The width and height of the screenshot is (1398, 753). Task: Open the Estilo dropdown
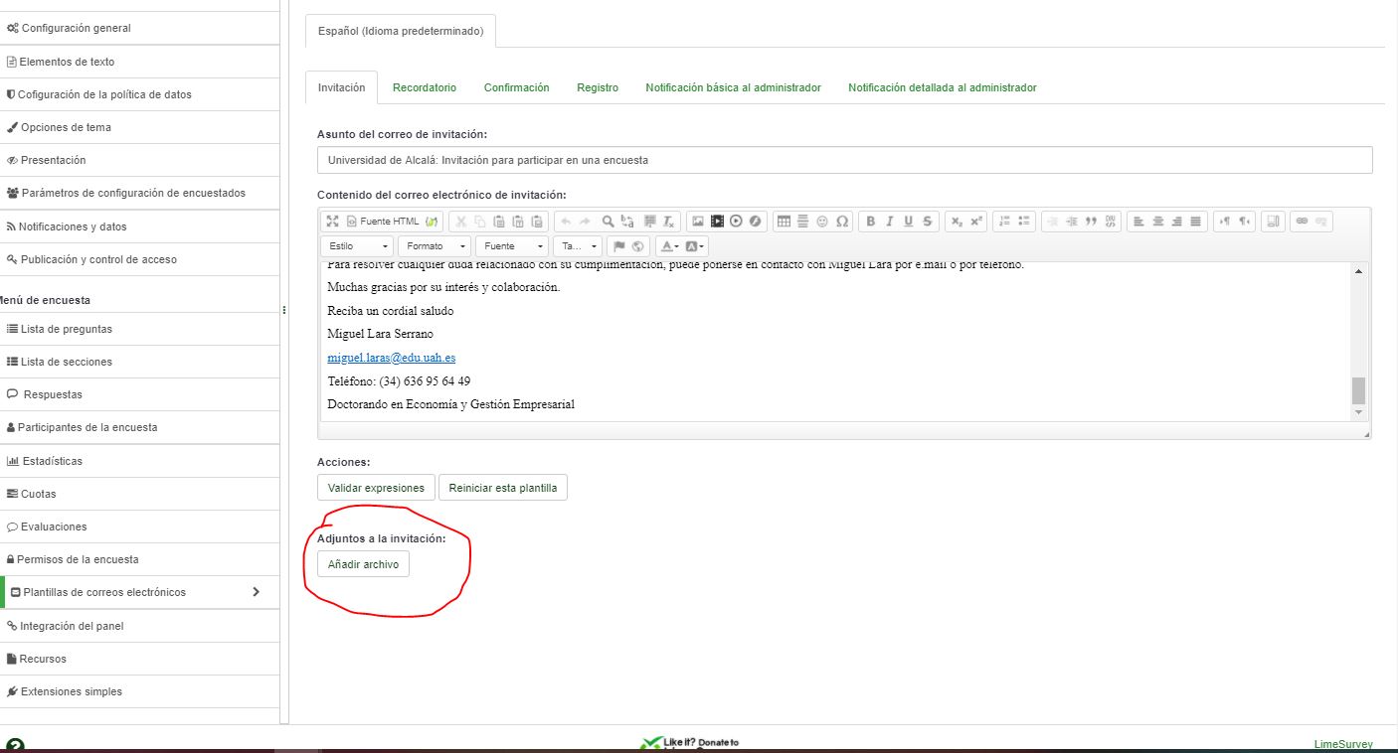[x=356, y=246]
